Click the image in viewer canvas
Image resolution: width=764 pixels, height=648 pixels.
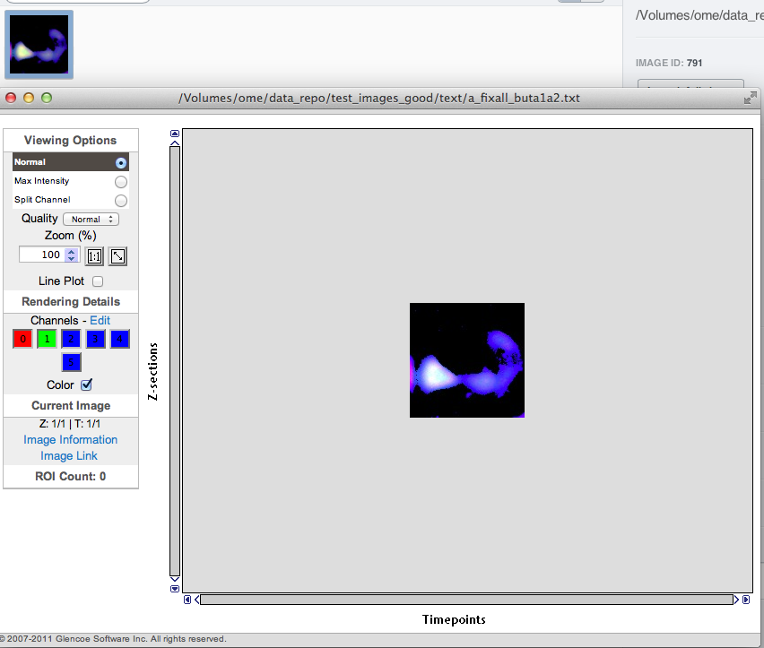[x=467, y=360]
